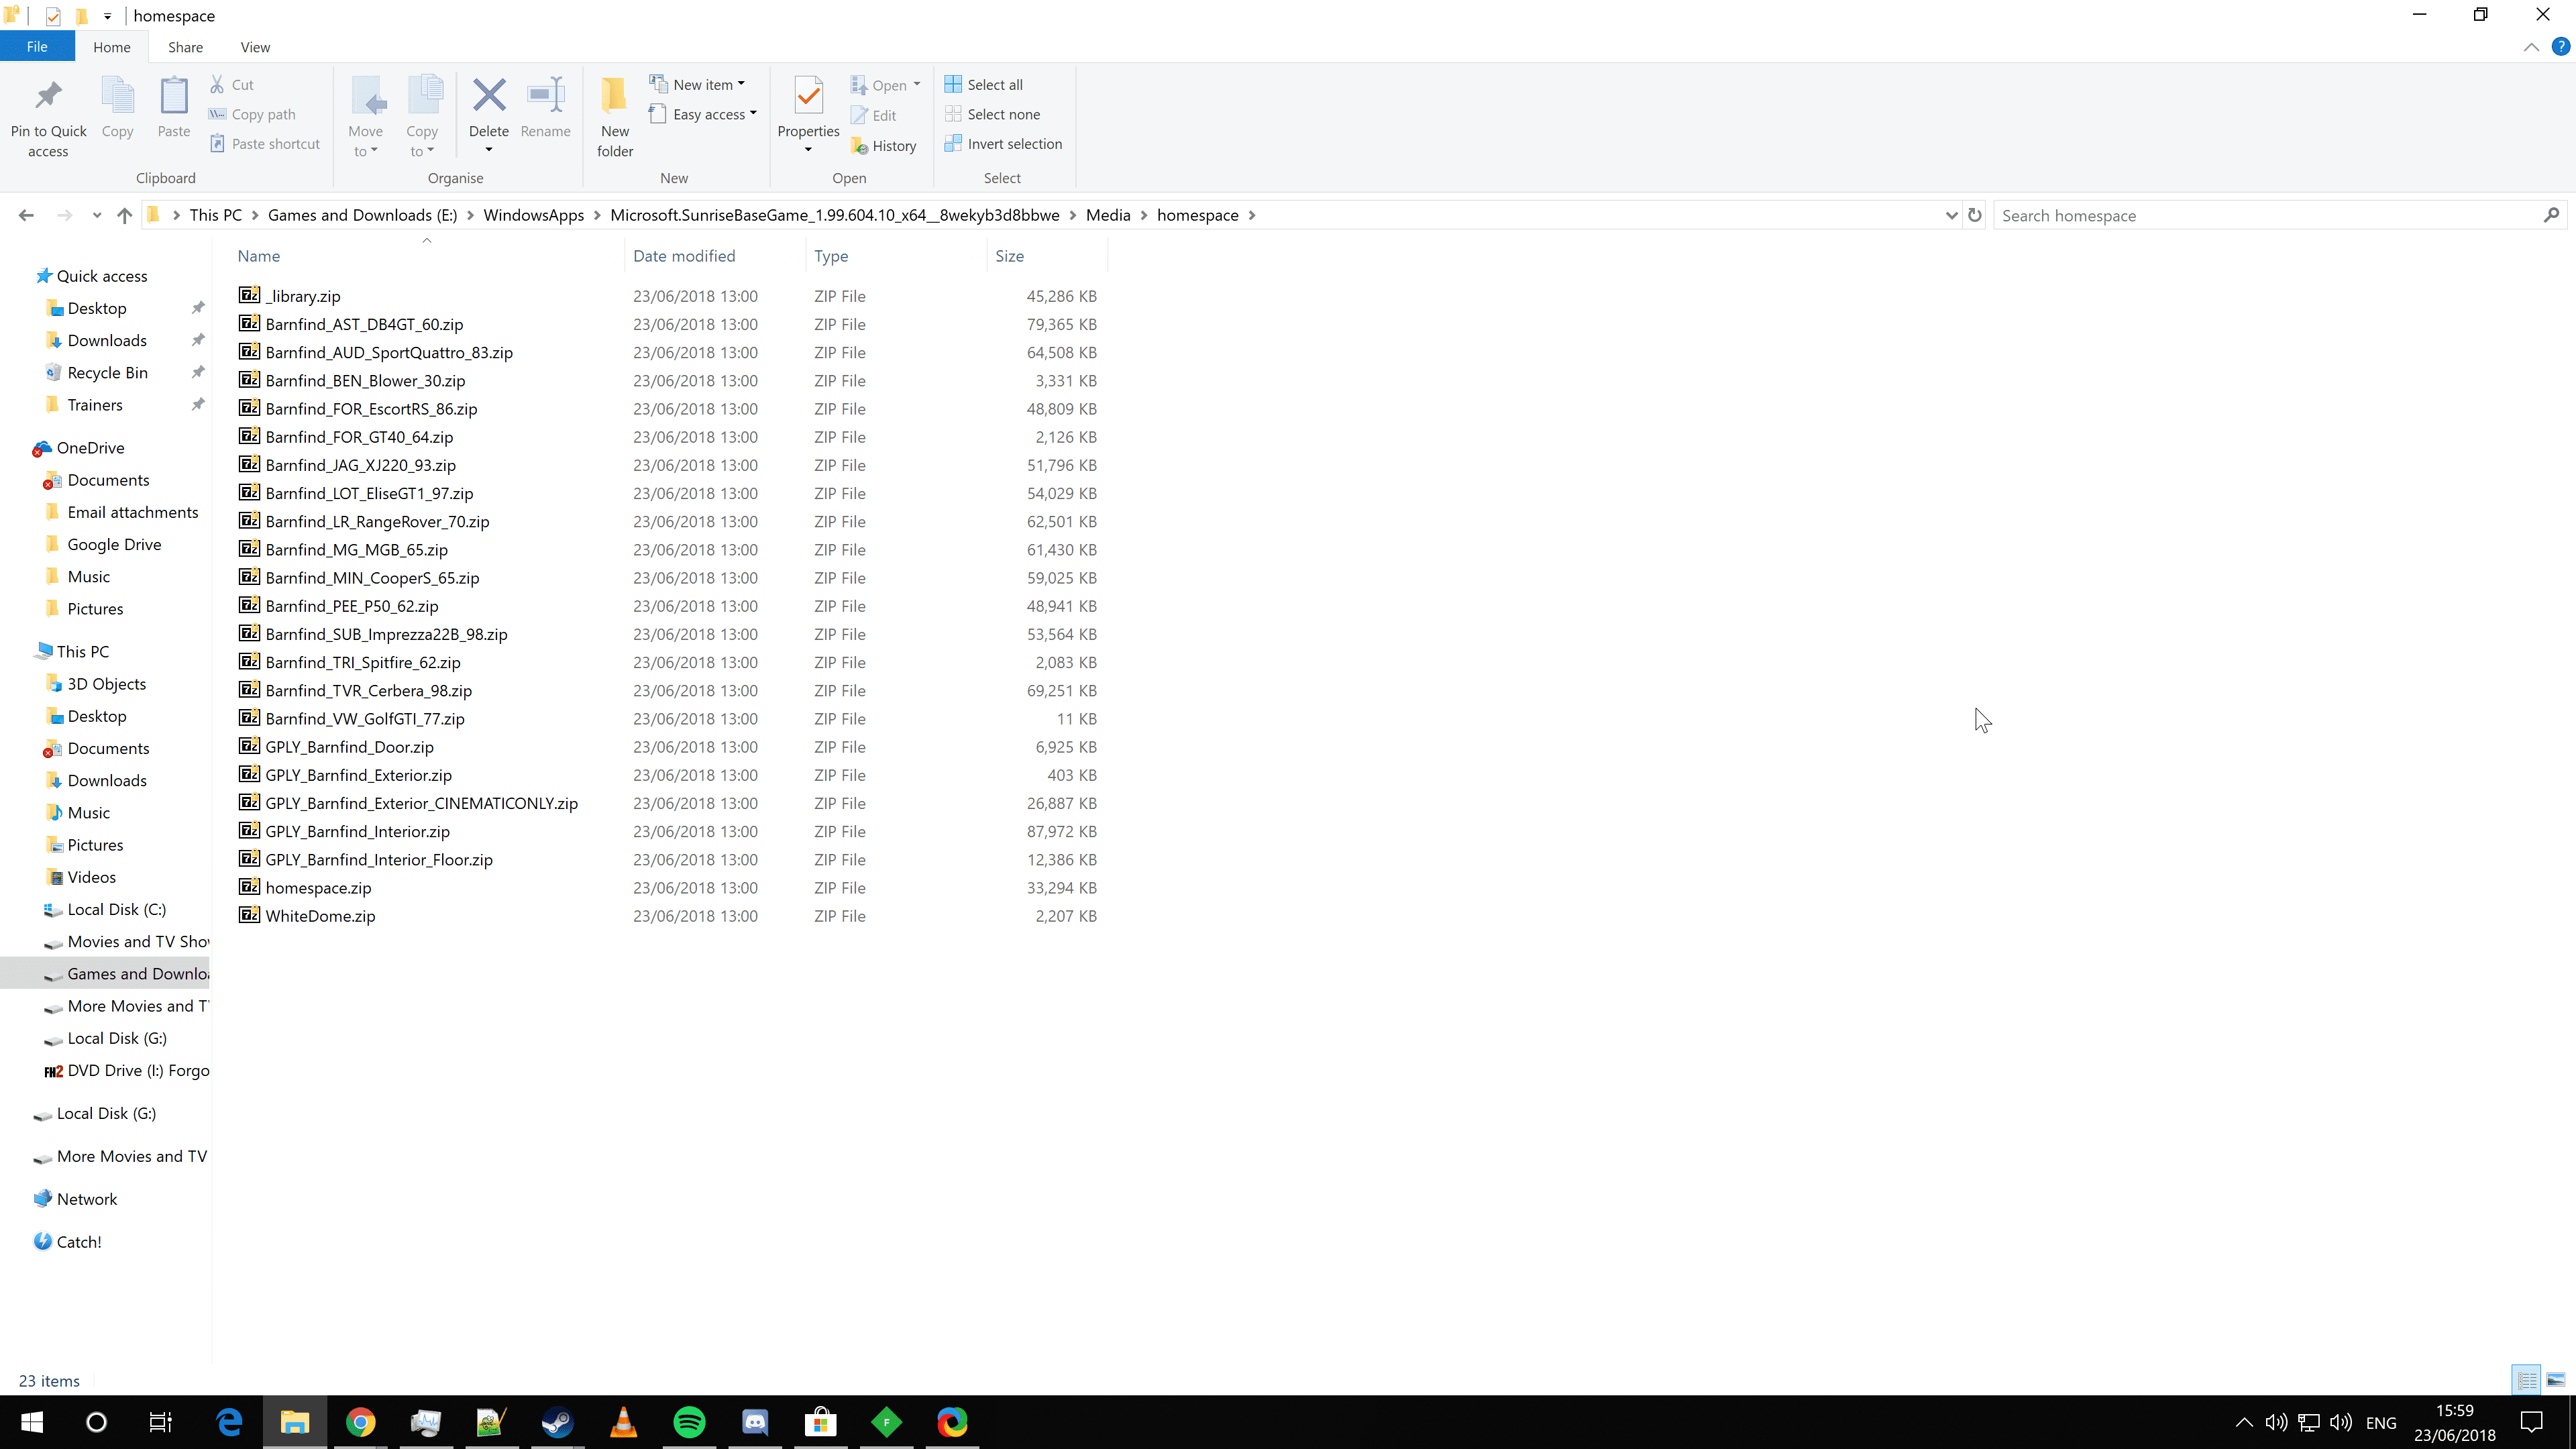2576x1449 pixels.
Task: Click the refresh button beside address bar
Action: pyautogui.click(x=1974, y=215)
